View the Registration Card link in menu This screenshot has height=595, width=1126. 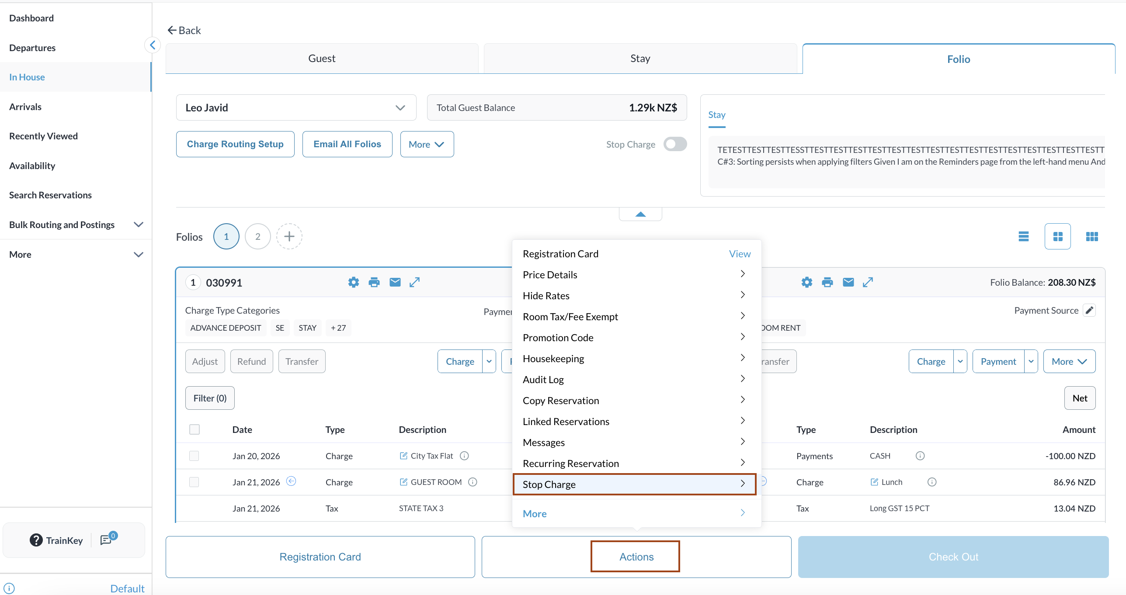(740, 254)
